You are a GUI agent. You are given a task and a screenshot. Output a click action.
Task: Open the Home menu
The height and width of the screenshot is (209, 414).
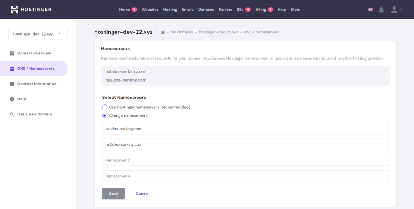125,10
